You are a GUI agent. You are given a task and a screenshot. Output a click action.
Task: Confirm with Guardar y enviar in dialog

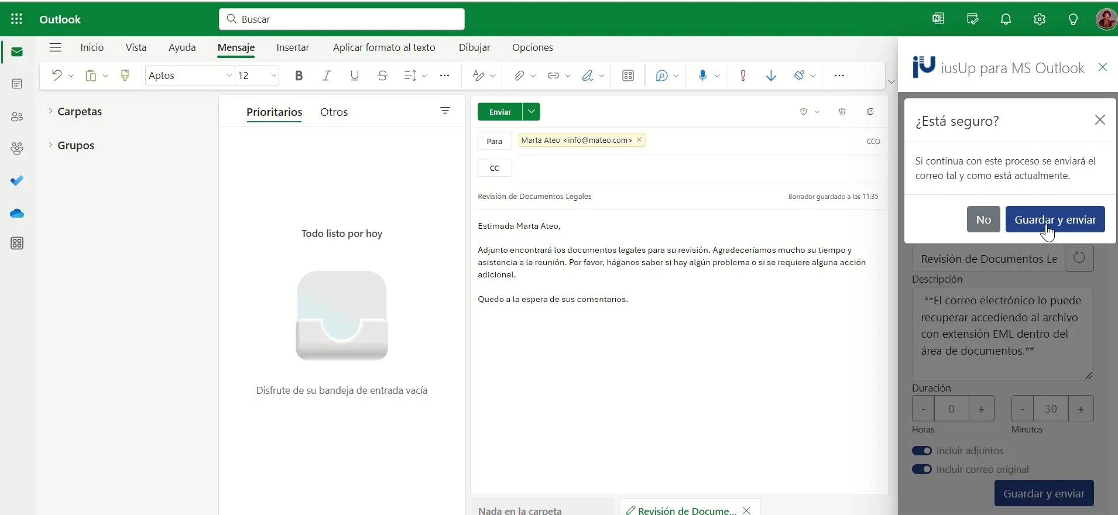(x=1055, y=219)
